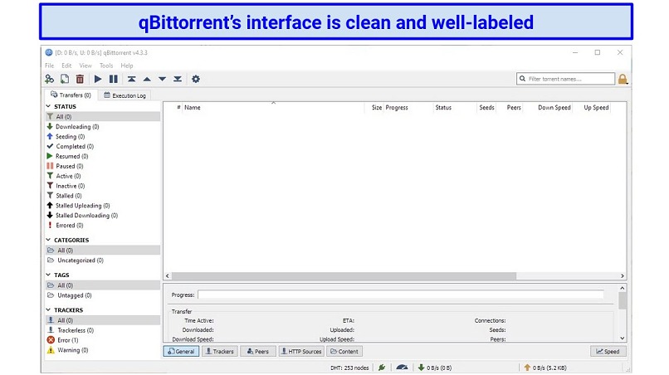Filter by Active (0) status
Image resolution: width=669 pixels, height=375 pixels.
tap(103, 176)
